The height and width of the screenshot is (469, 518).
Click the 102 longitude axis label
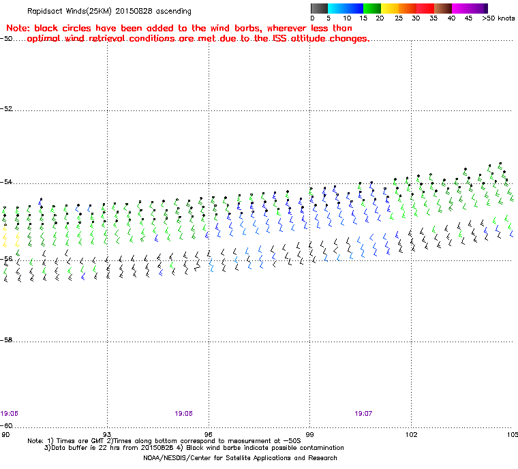coord(411,434)
